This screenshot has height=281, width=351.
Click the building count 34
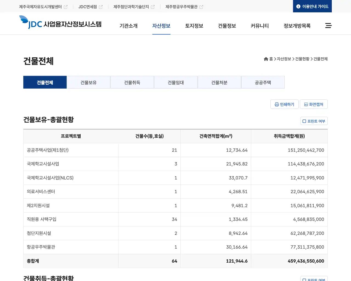[174, 219]
